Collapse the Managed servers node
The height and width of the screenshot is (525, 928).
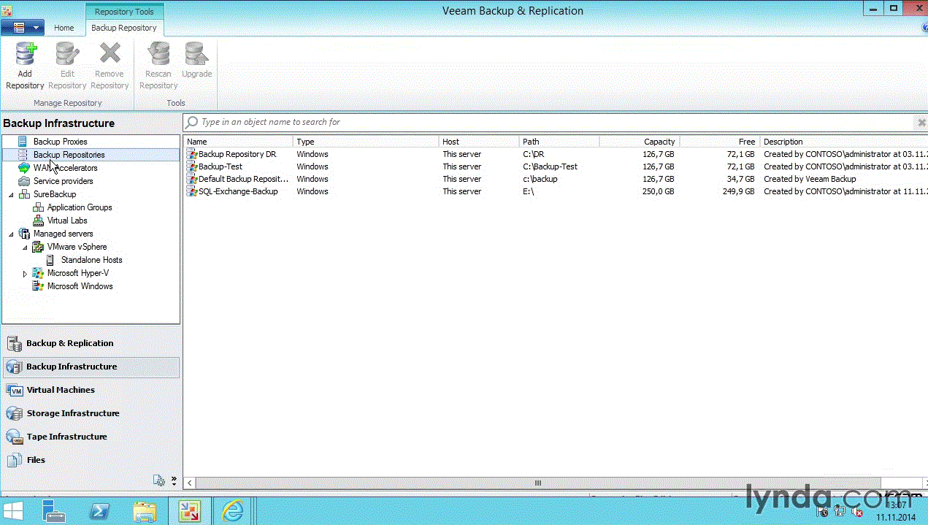click(x=11, y=234)
